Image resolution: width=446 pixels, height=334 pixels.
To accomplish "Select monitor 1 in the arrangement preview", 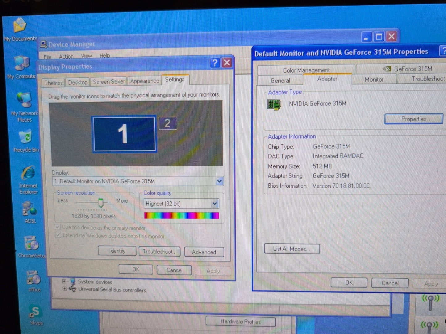I will click(x=124, y=134).
